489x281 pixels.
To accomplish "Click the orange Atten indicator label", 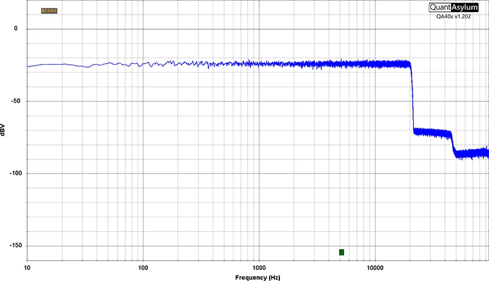I will (49, 11).
